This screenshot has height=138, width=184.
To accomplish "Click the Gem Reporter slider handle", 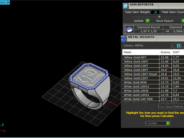I will point(159,16).
